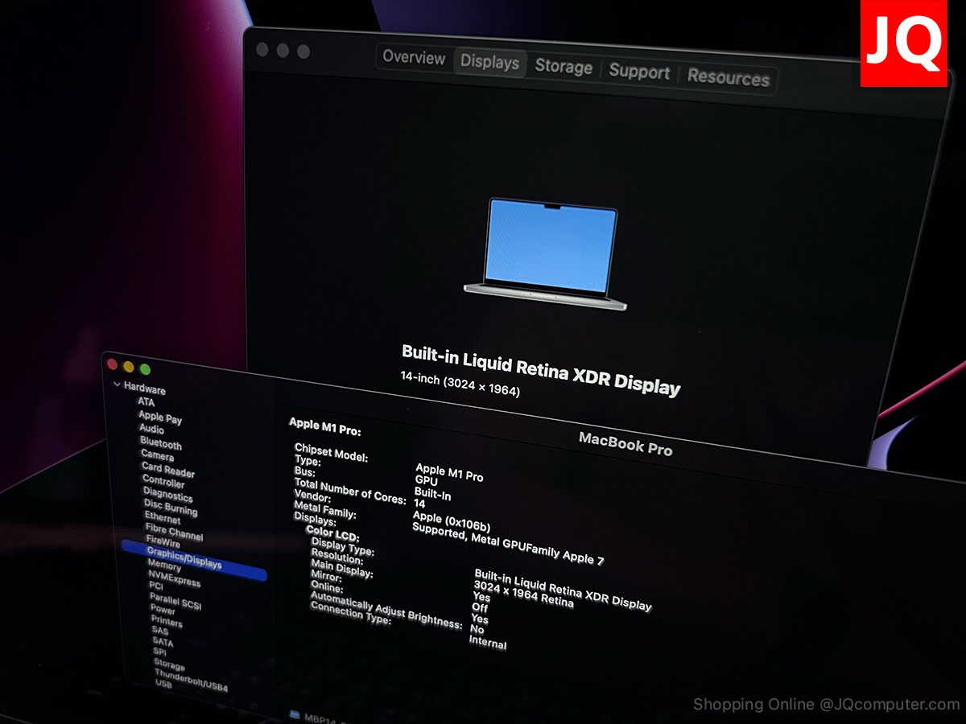Select Printers in the hardware list
This screenshot has width=966, height=724.
pos(167,621)
